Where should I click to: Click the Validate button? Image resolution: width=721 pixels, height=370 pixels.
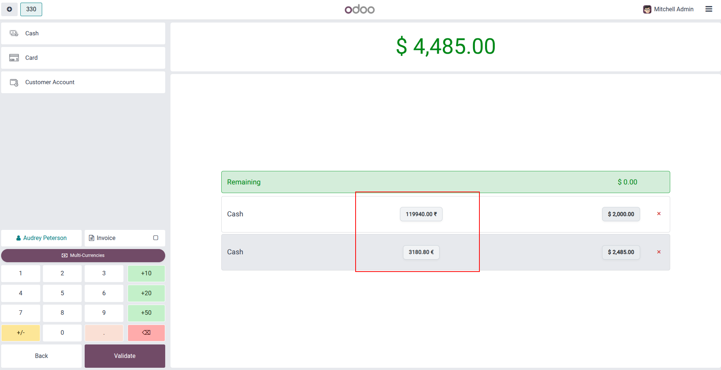coord(125,356)
